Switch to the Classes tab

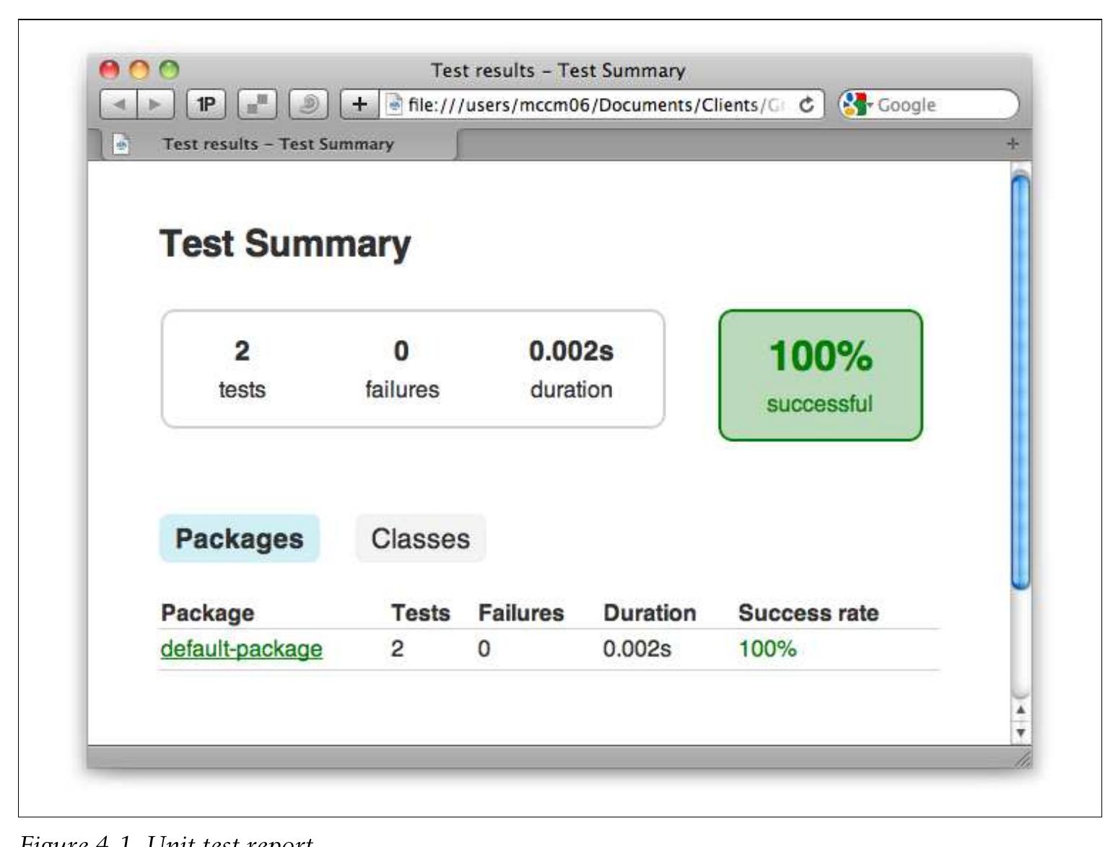tap(420, 539)
